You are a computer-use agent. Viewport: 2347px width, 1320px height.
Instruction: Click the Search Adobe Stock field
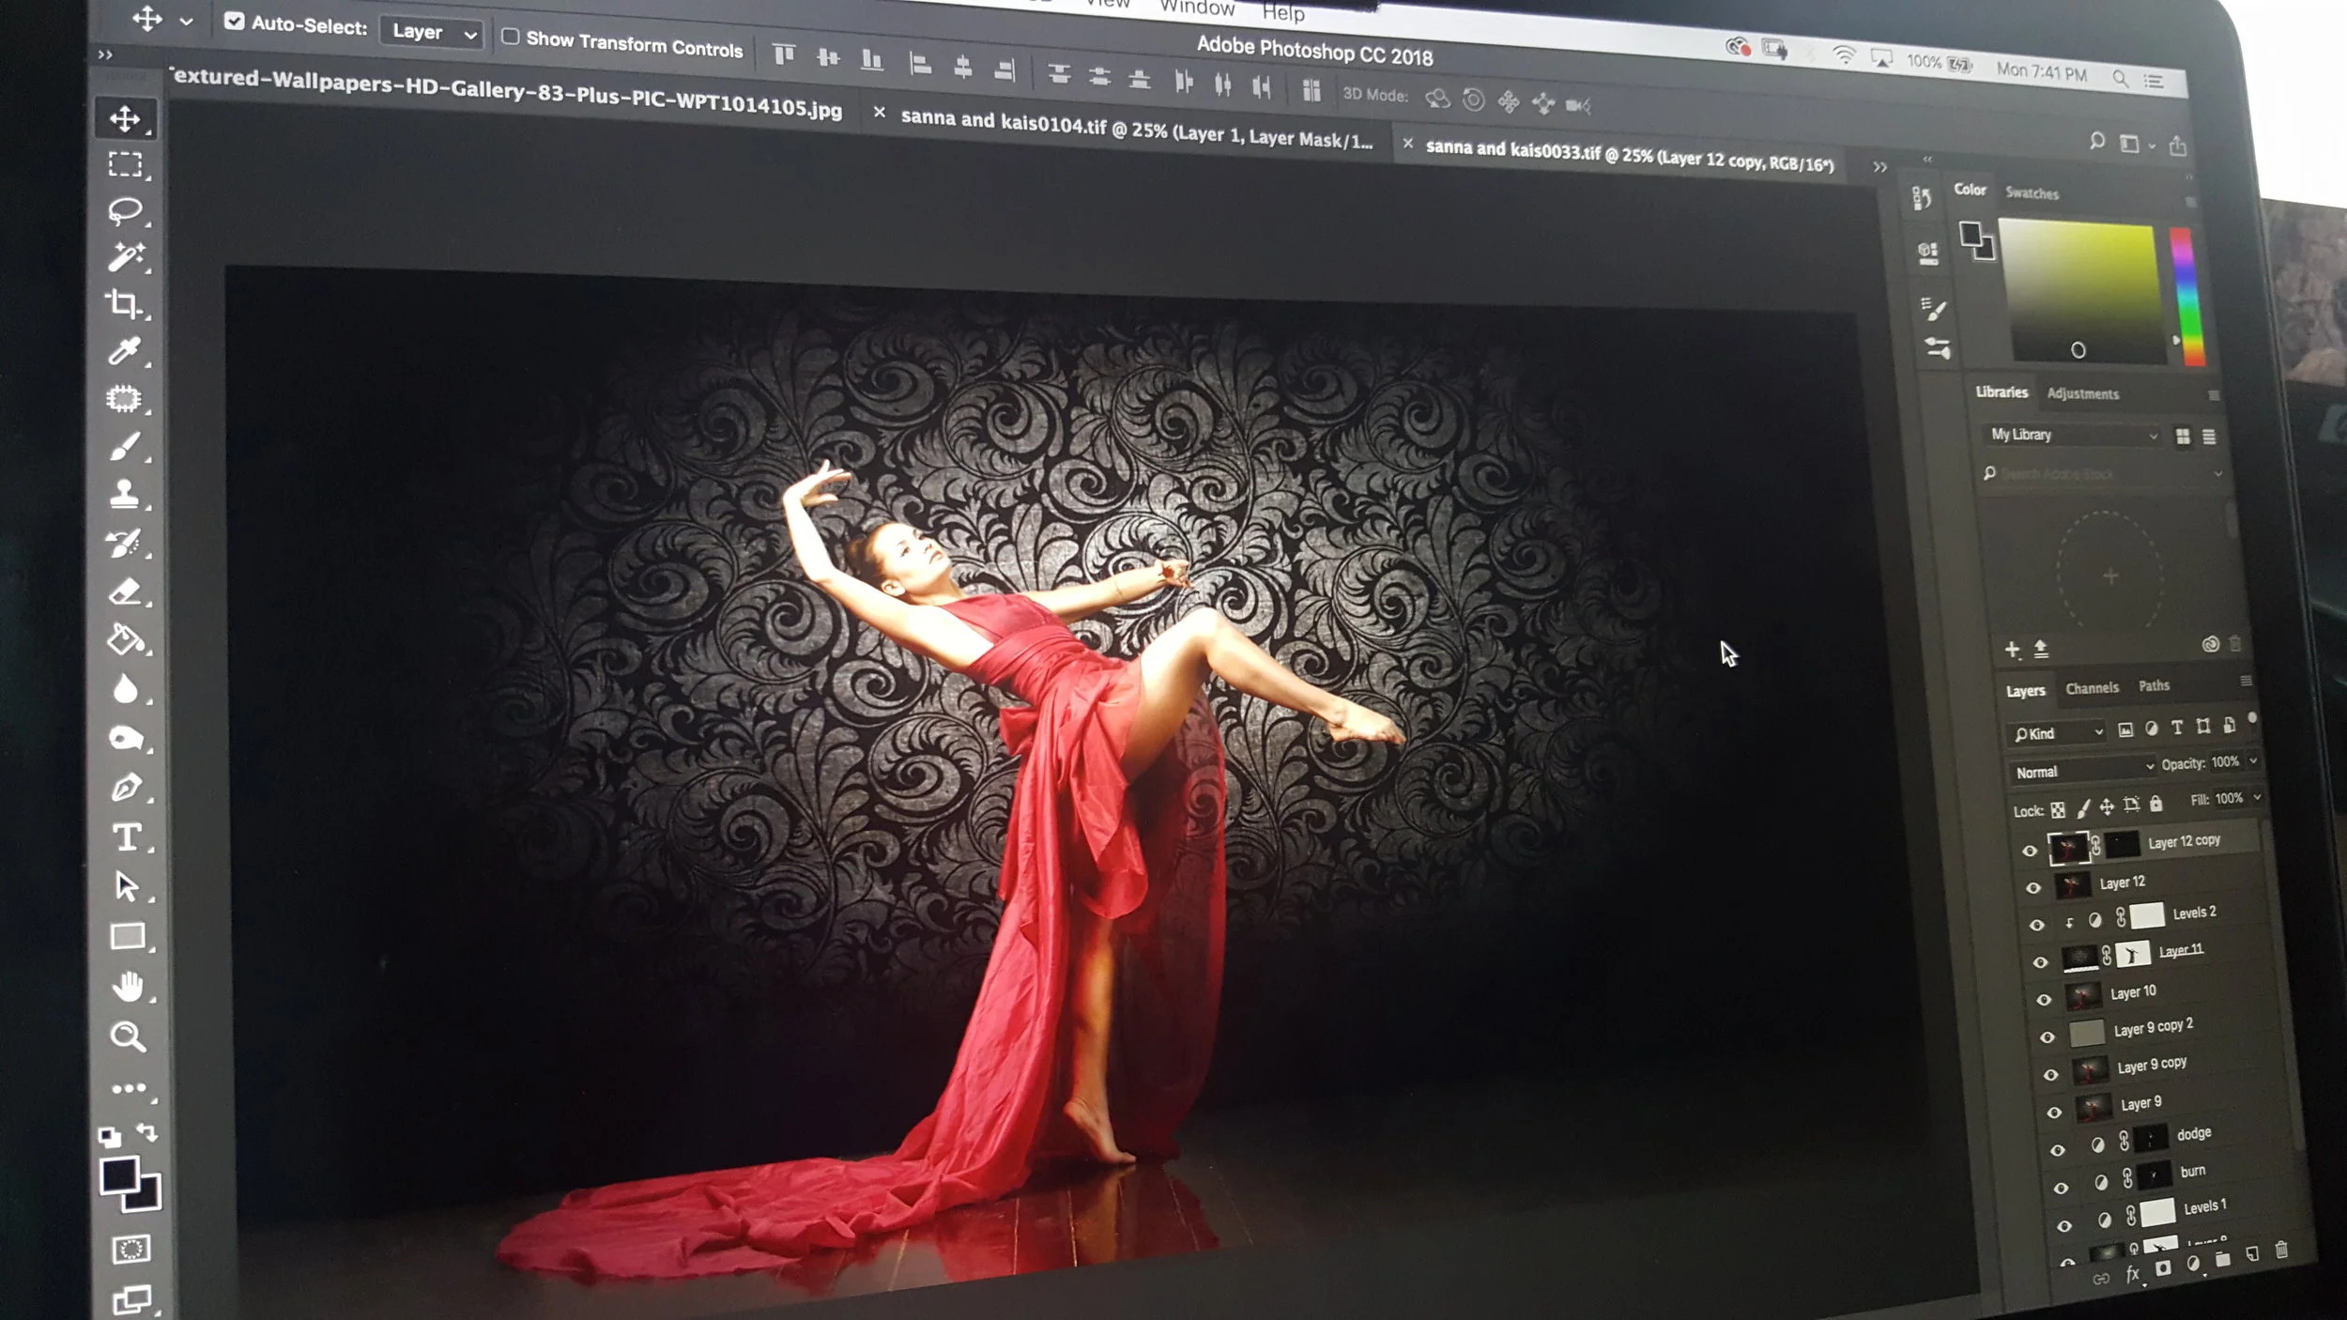(2101, 474)
